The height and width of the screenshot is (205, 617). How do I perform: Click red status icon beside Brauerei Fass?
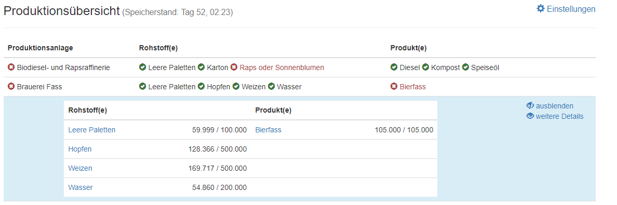click(x=11, y=87)
